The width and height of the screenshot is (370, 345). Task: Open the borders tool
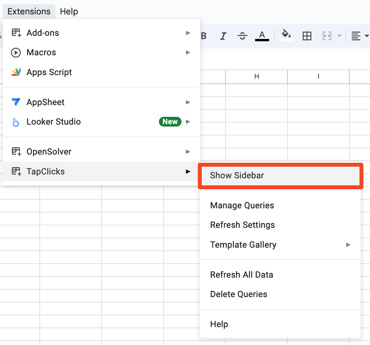click(x=307, y=36)
